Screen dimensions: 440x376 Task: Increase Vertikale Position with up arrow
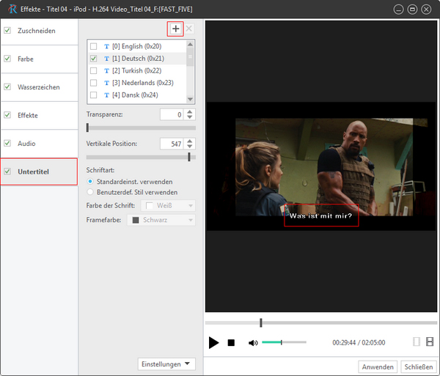click(x=190, y=141)
